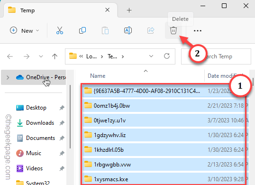Click the Te... breadcrumb segment

point(112,56)
